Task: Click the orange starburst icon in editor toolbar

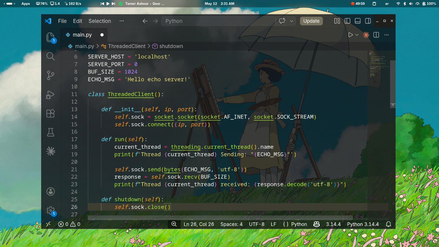Action: pos(366,35)
